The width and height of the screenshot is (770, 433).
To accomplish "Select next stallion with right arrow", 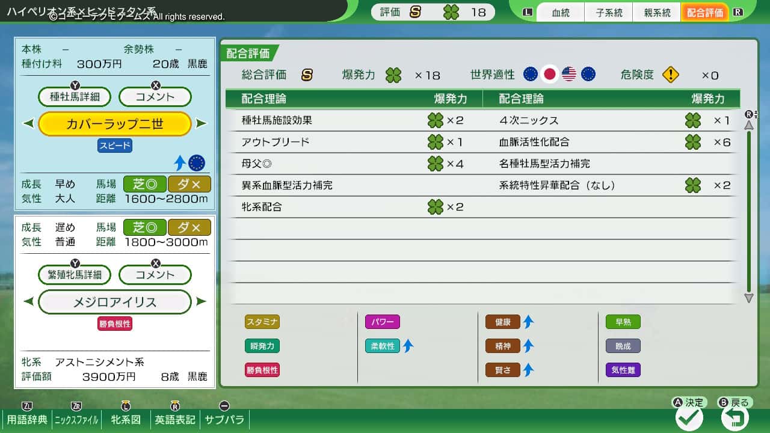I will coord(202,124).
